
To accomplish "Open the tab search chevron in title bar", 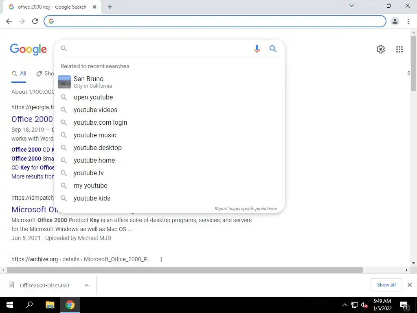I will [351, 6].
